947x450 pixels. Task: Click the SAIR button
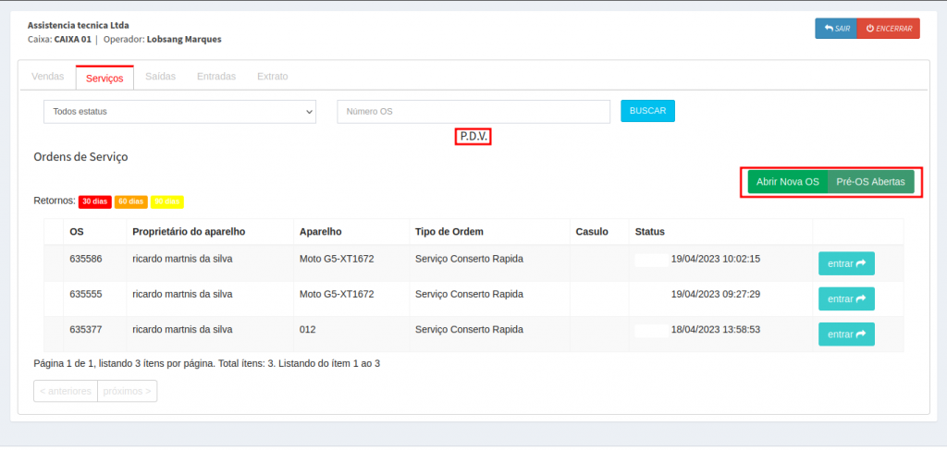pyautogui.click(x=835, y=29)
